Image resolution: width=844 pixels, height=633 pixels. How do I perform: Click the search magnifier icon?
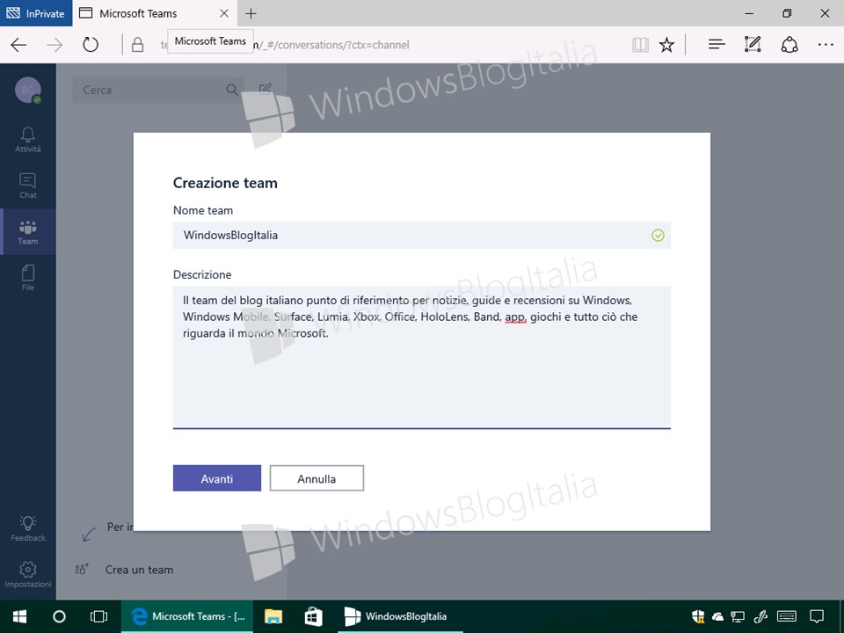click(x=232, y=90)
